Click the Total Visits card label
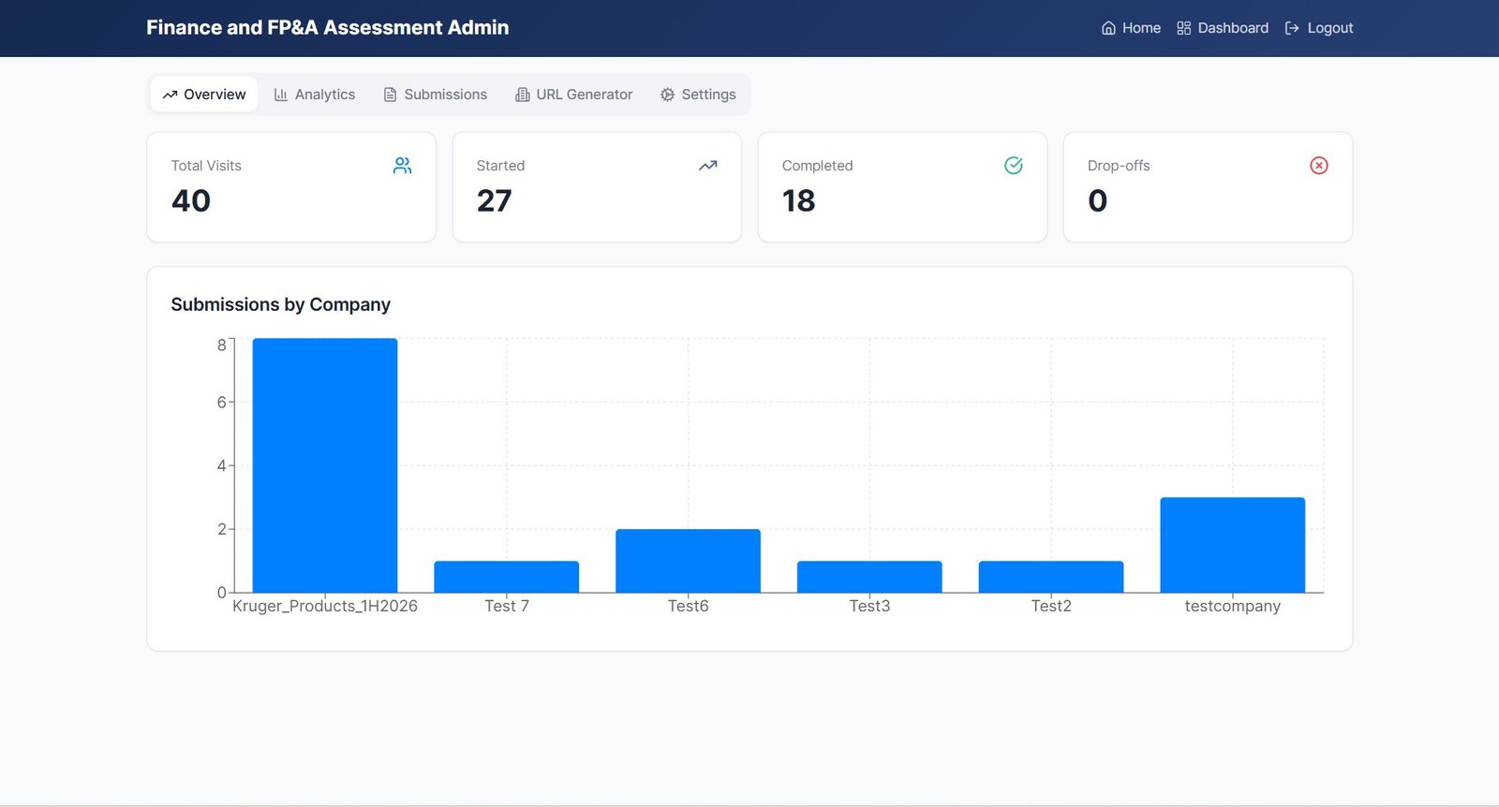The height and width of the screenshot is (807, 1499). 206,166
